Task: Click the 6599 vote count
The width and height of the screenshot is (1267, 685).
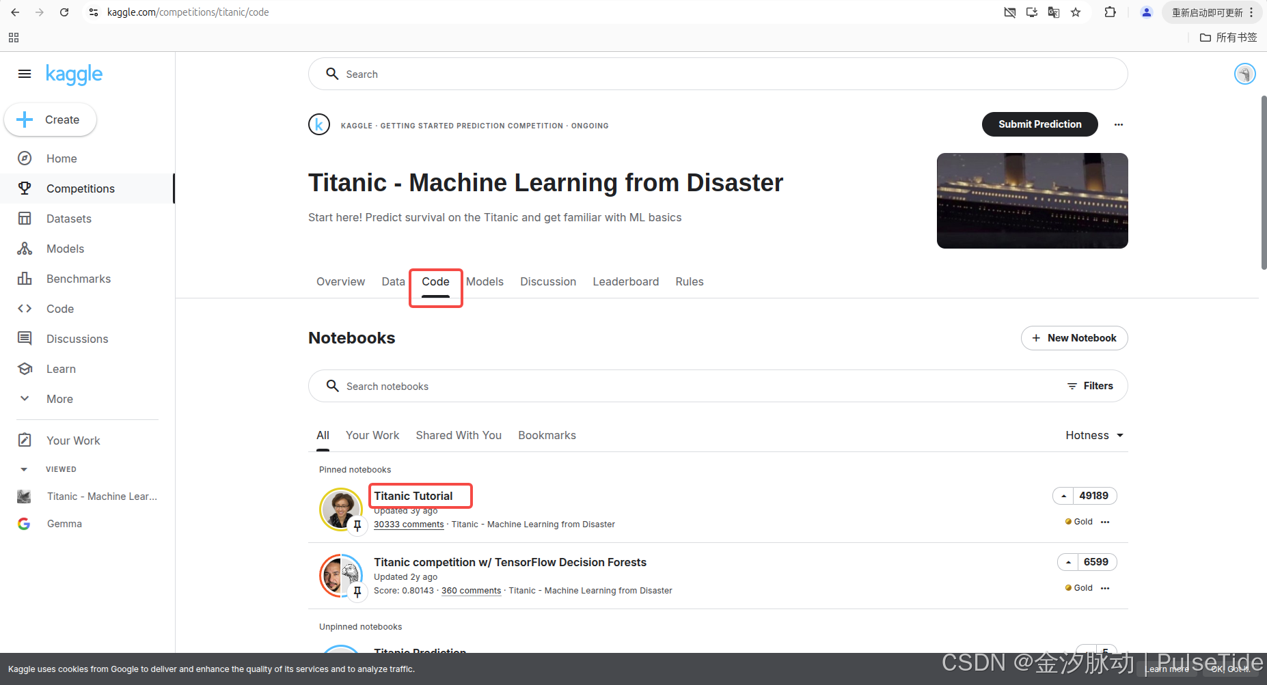Action: click(1095, 562)
